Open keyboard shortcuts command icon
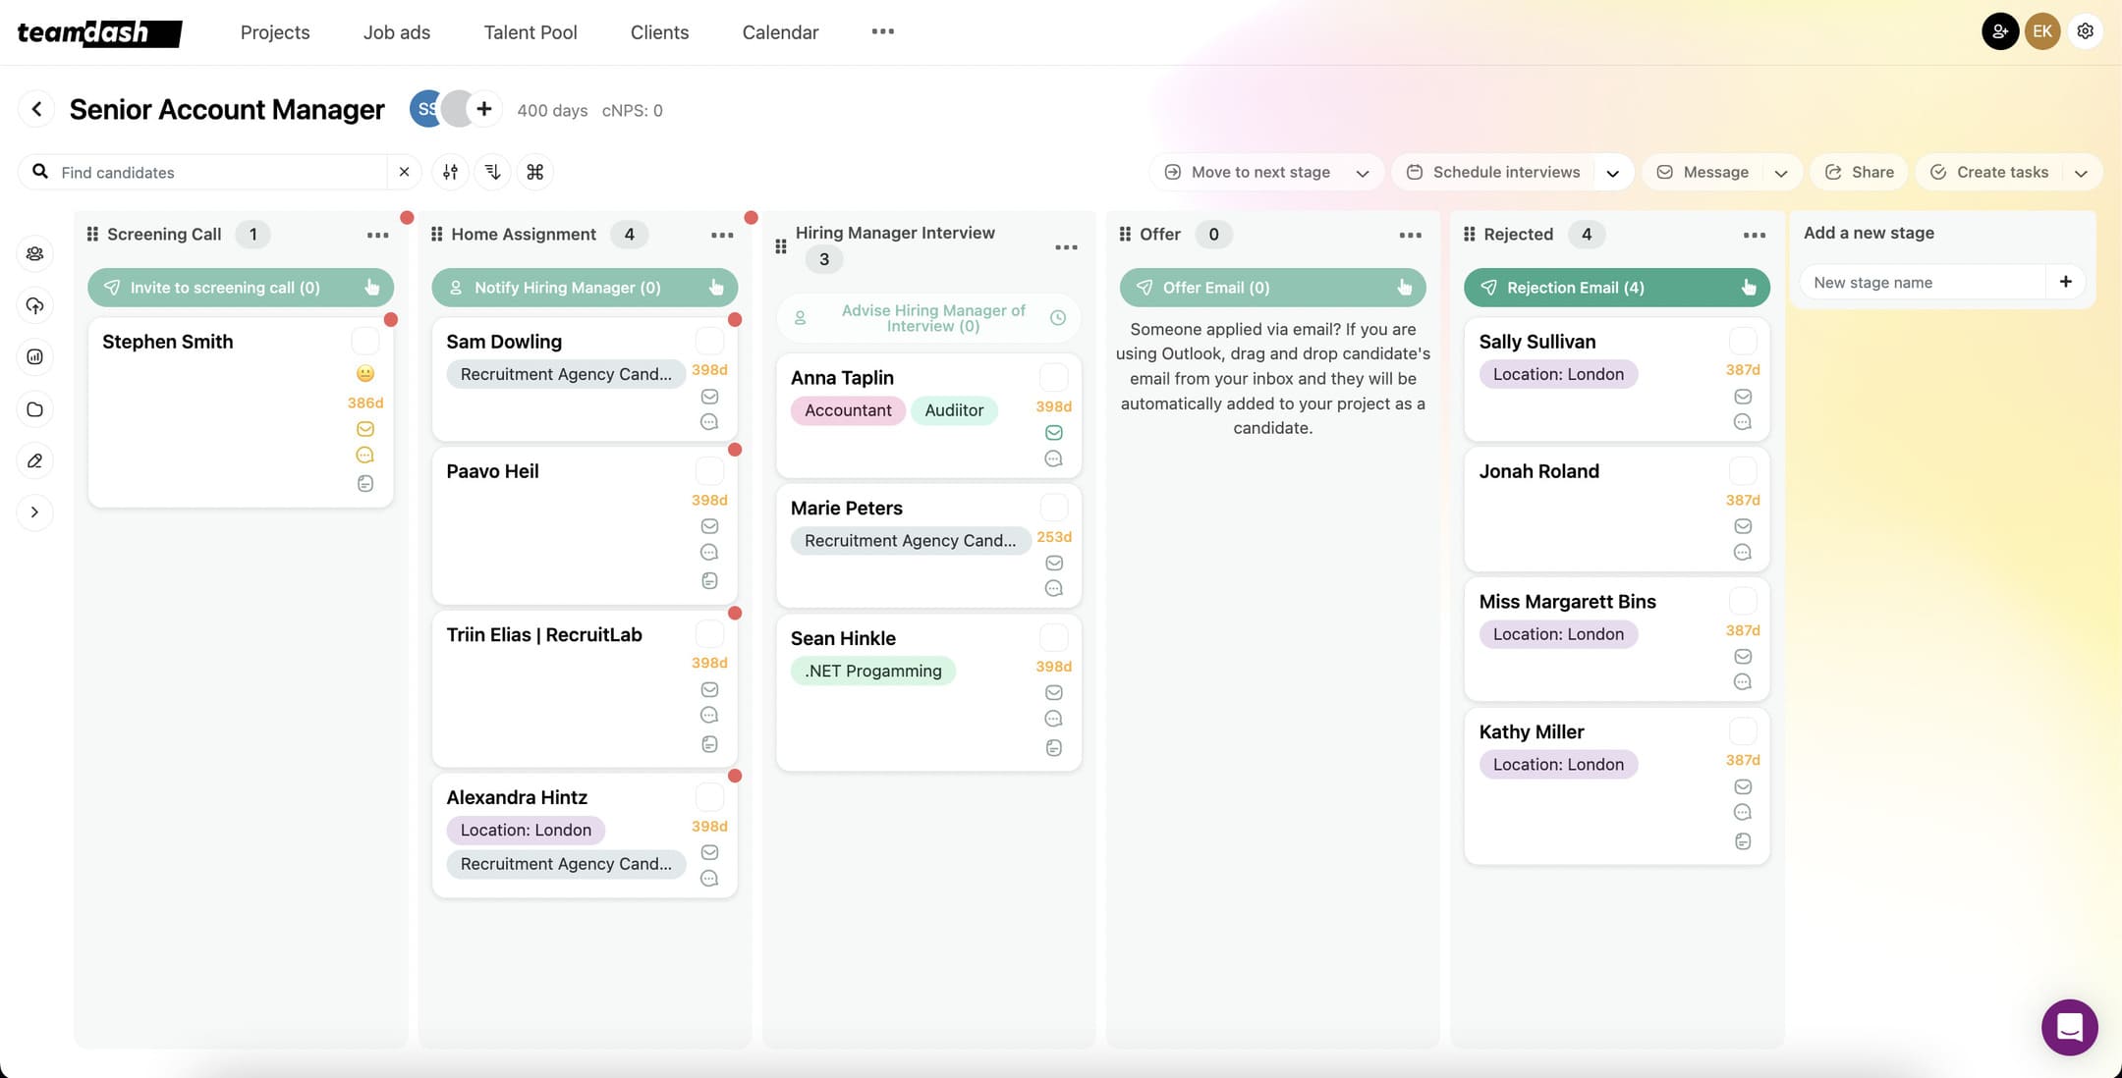Screen dimensions: 2122x1078 coord(535,172)
